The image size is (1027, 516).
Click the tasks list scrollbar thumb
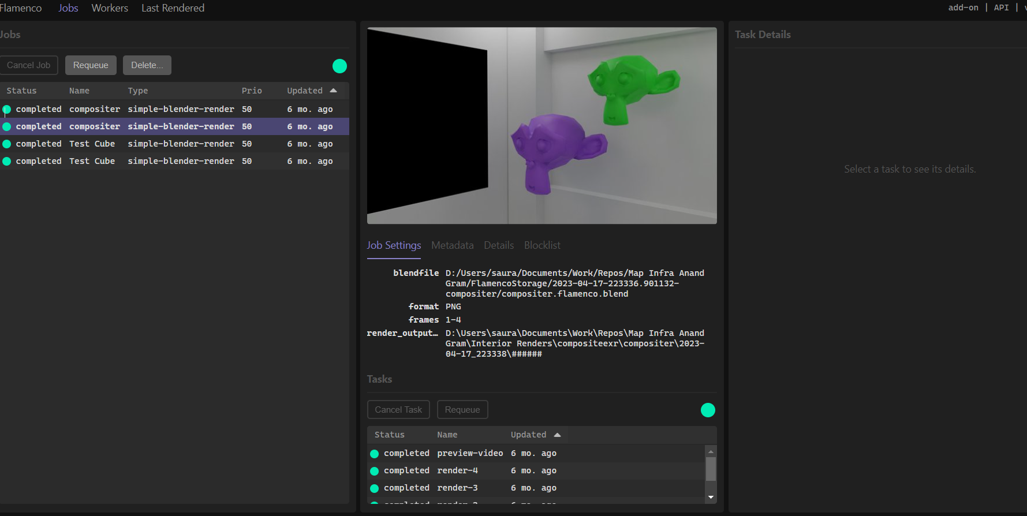click(x=711, y=469)
